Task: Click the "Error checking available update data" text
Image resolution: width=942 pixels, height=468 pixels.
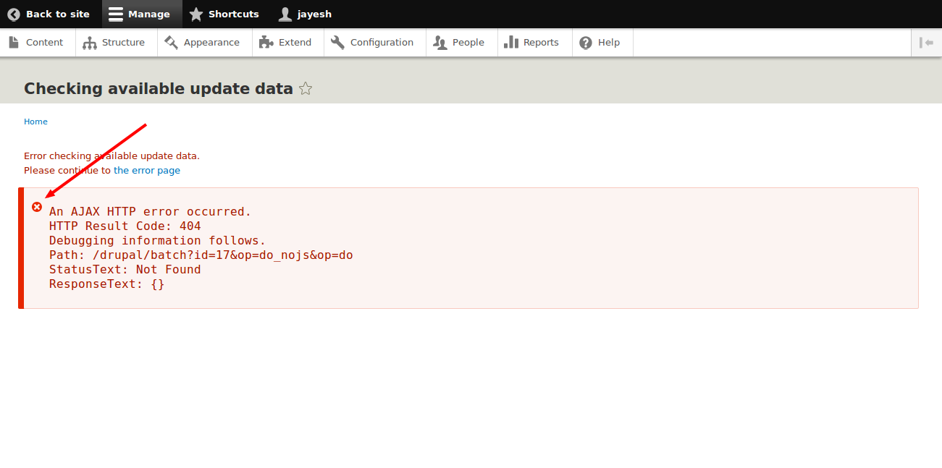Action: click(x=112, y=156)
